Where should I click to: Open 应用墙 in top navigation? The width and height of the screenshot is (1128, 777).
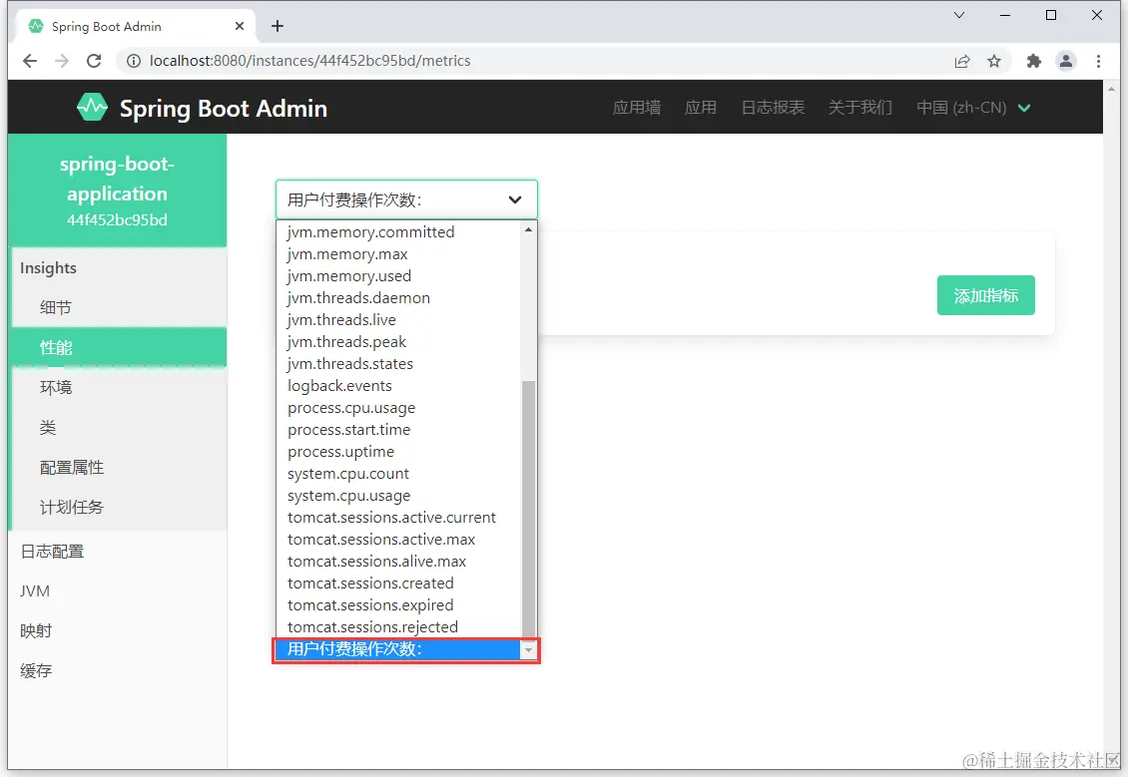[x=637, y=108]
